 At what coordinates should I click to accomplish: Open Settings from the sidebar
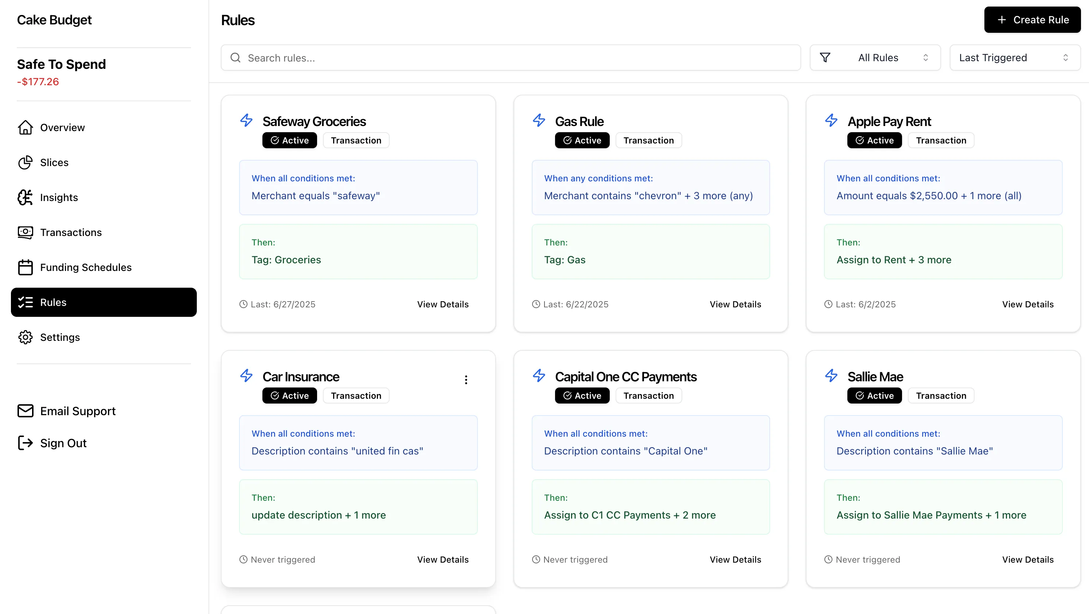click(x=104, y=337)
